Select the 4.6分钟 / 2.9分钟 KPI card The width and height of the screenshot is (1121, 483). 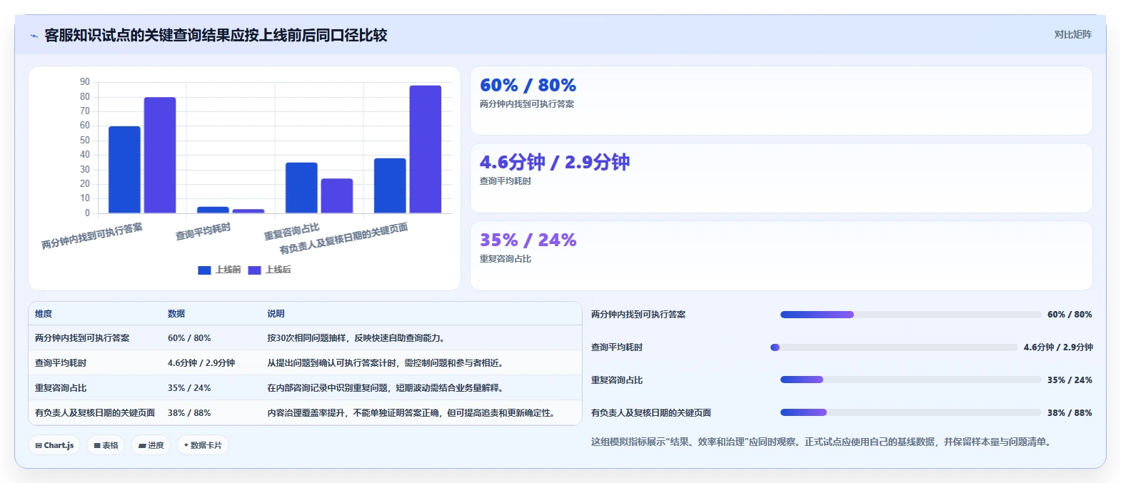point(781,178)
